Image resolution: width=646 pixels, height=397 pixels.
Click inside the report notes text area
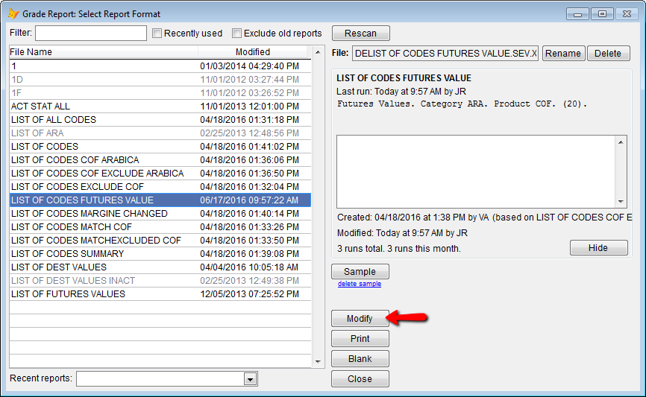[x=476, y=171]
